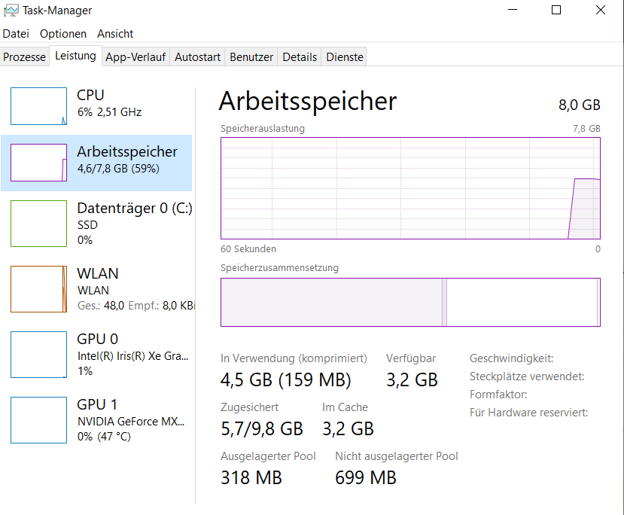
Task: Show GPU 0 Intel Iris Xe graph
Action: coord(38,354)
